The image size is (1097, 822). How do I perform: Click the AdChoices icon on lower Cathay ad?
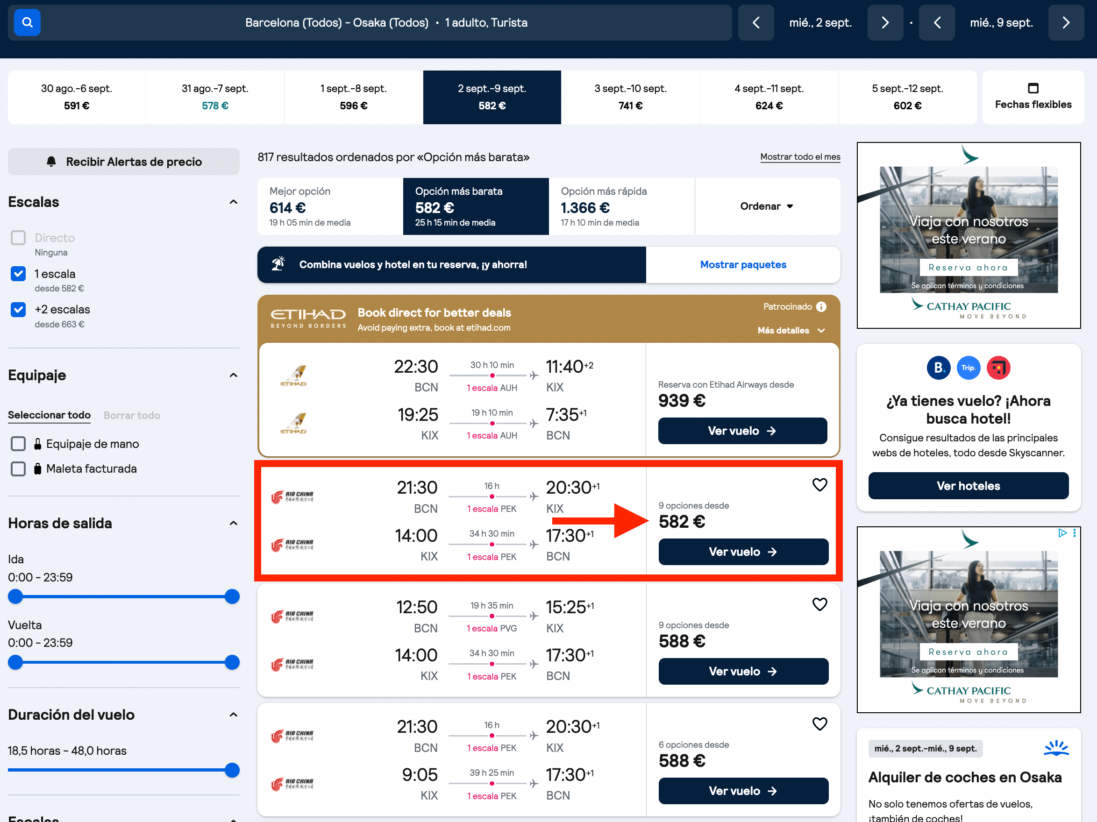tap(1062, 532)
